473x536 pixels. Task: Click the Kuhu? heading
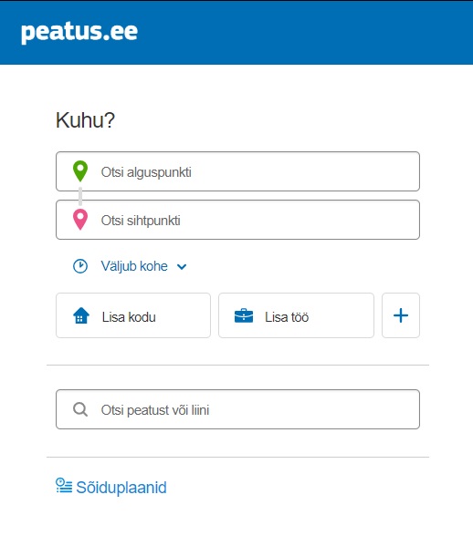pos(85,120)
